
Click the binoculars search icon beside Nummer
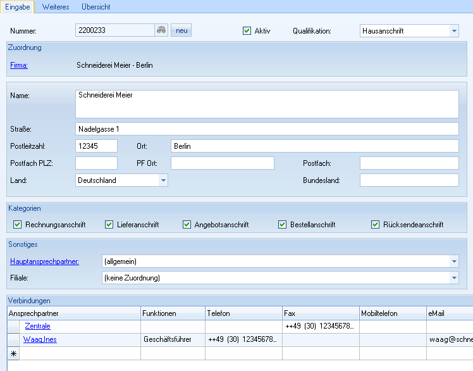click(x=161, y=30)
